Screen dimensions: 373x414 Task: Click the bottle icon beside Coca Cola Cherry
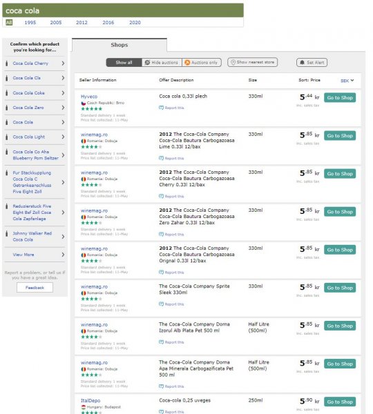(x=7, y=63)
